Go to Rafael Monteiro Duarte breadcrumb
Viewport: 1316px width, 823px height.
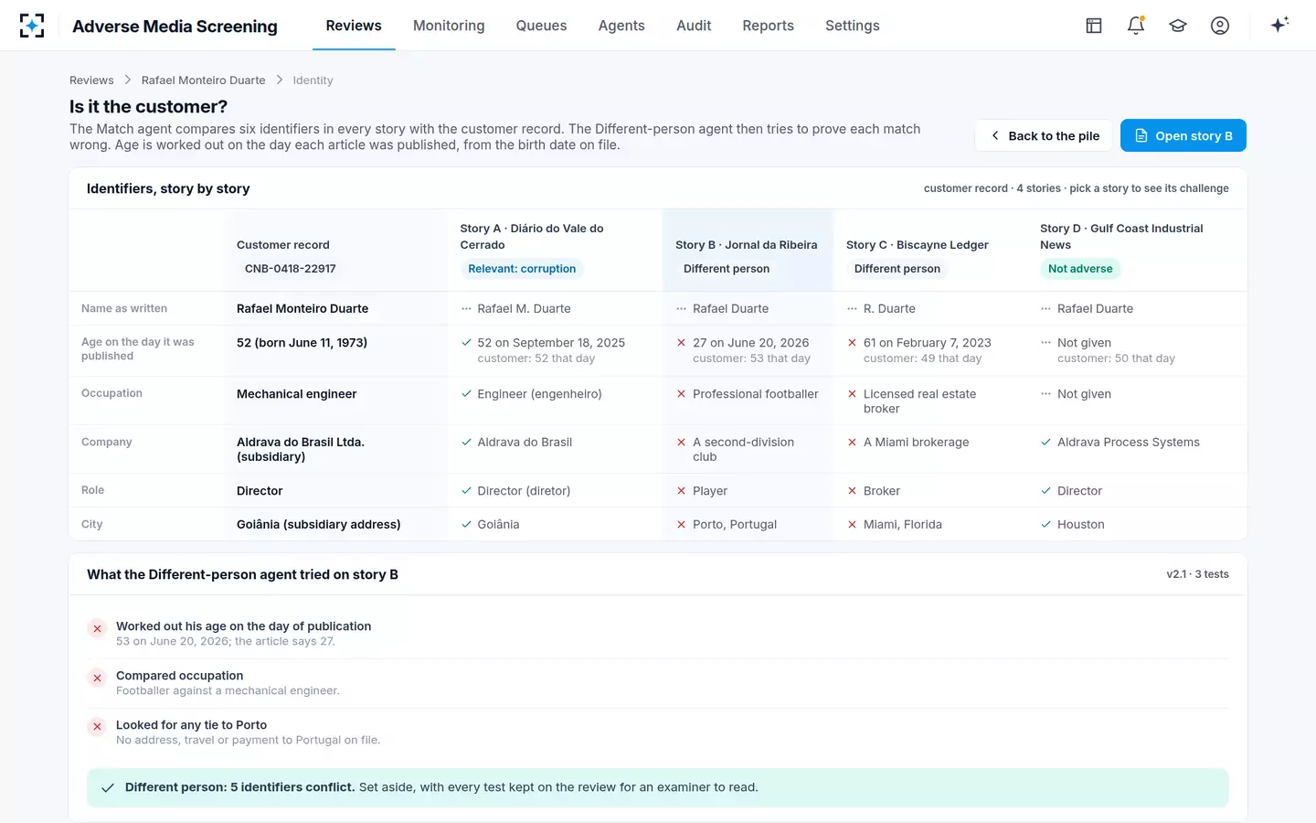pyautogui.click(x=203, y=80)
